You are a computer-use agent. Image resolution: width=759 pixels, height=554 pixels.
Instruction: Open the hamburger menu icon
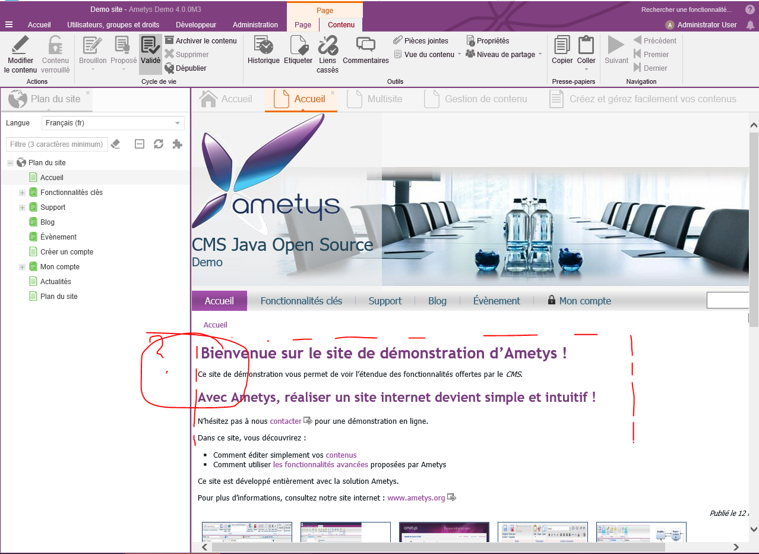point(9,24)
